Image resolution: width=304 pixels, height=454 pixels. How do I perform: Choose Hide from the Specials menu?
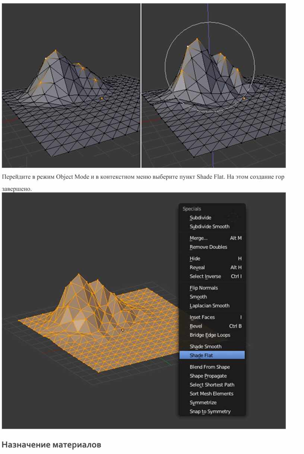(212, 259)
